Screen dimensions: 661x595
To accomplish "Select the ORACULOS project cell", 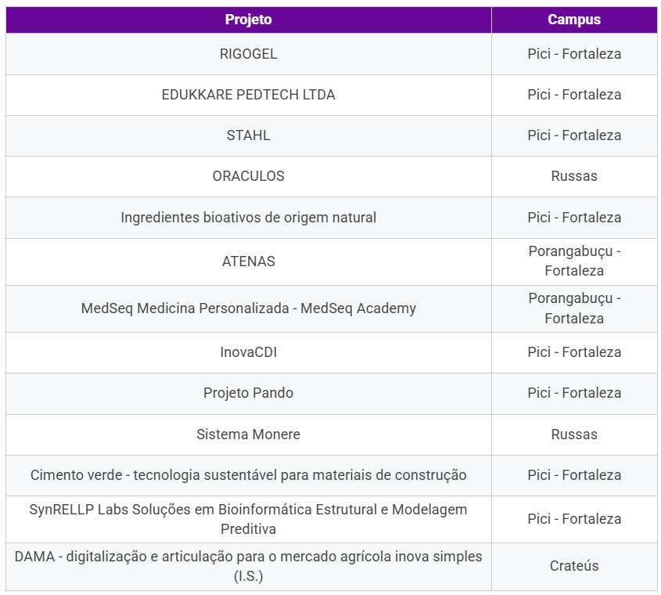I will coord(248,176).
